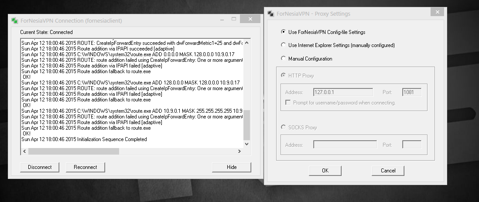
Task: Cancel the Proxy Settings dialog
Action: tap(388, 171)
